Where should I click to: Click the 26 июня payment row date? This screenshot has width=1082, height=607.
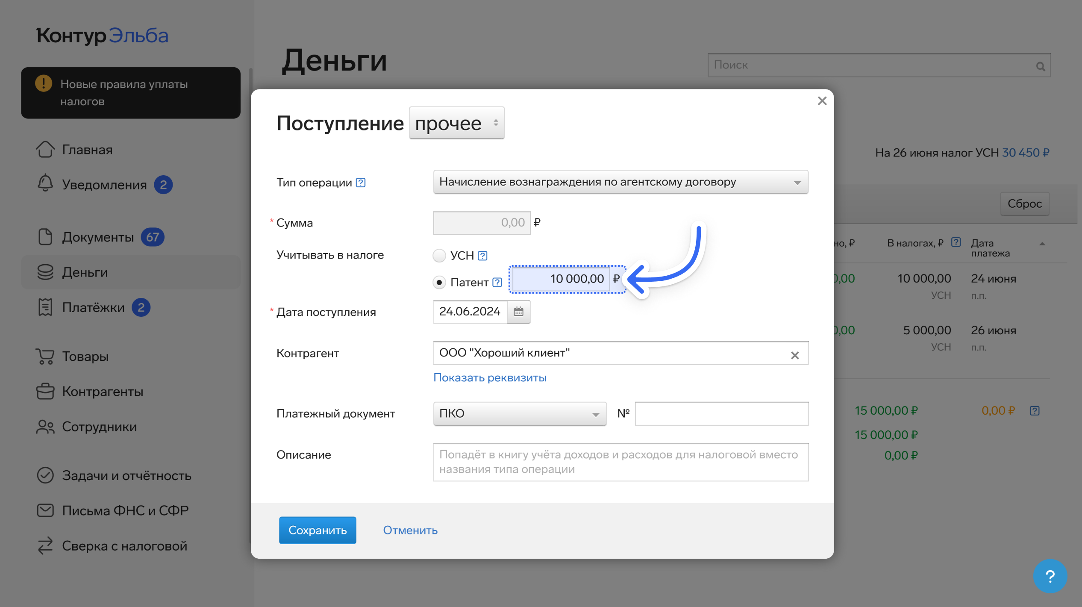tap(993, 330)
